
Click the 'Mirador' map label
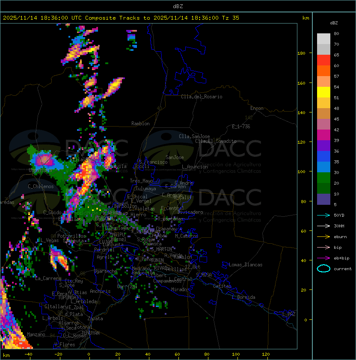181,289
